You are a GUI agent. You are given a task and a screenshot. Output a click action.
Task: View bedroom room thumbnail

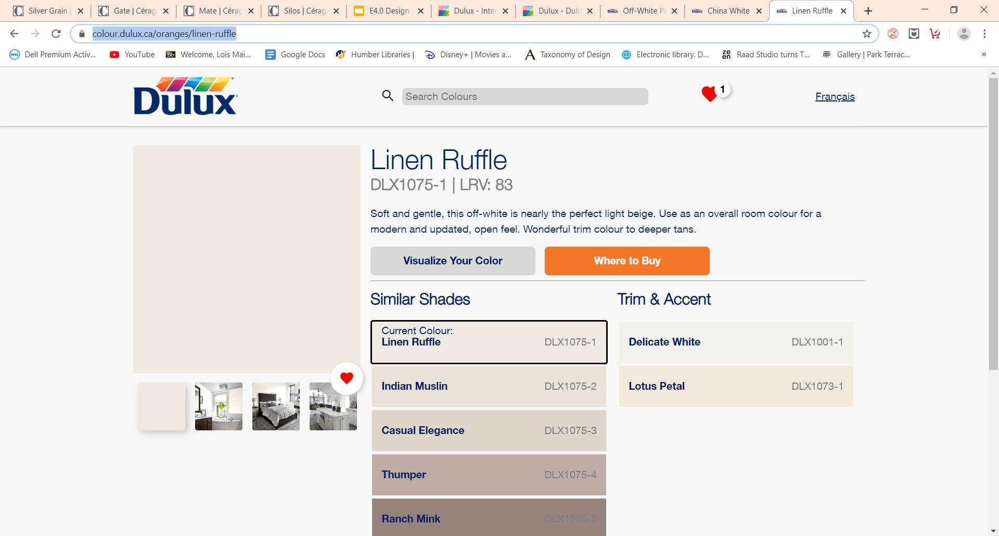click(x=276, y=406)
